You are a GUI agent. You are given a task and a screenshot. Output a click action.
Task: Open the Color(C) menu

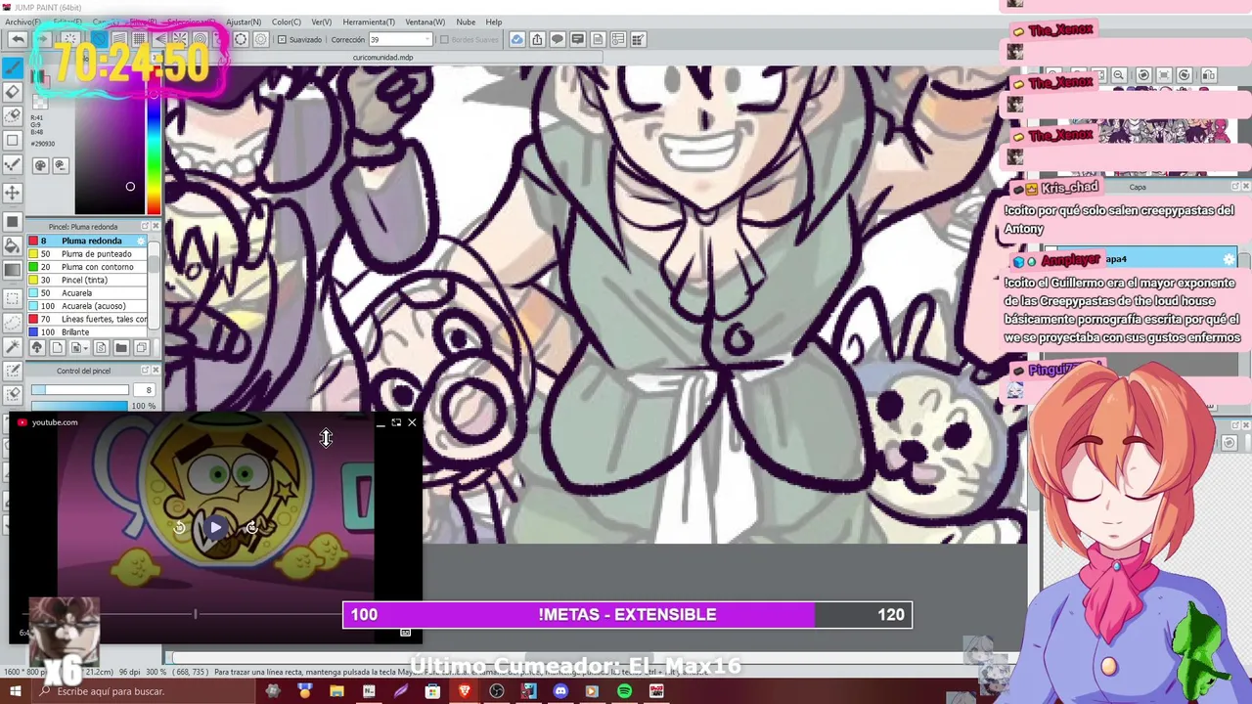(x=287, y=22)
